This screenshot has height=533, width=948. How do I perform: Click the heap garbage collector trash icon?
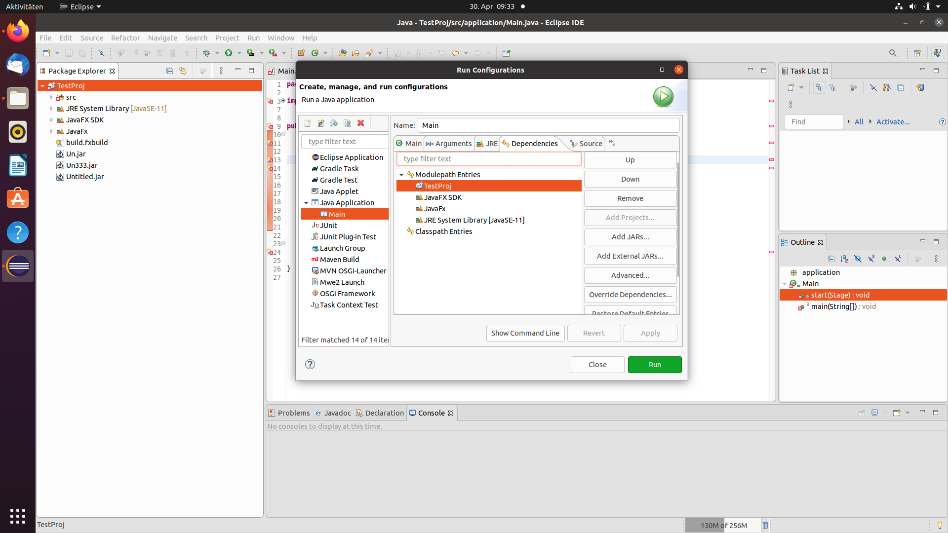765,525
